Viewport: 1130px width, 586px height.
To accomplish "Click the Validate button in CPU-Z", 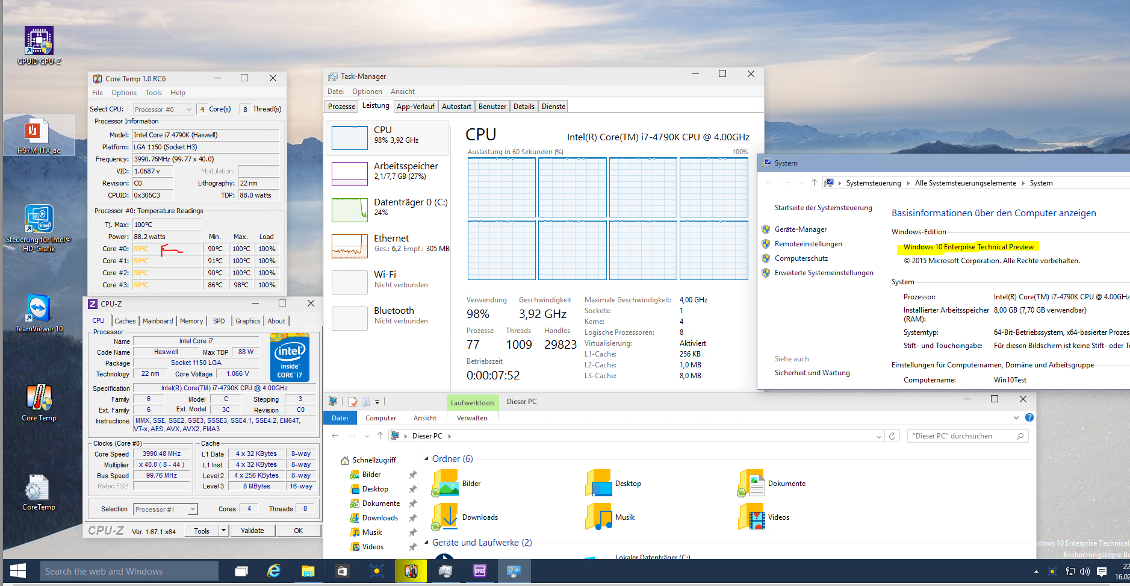I will pyautogui.click(x=252, y=531).
